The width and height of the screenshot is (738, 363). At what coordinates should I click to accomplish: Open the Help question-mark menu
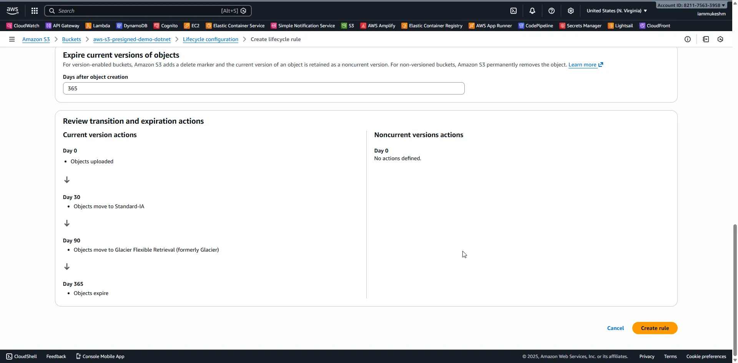tap(552, 10)
